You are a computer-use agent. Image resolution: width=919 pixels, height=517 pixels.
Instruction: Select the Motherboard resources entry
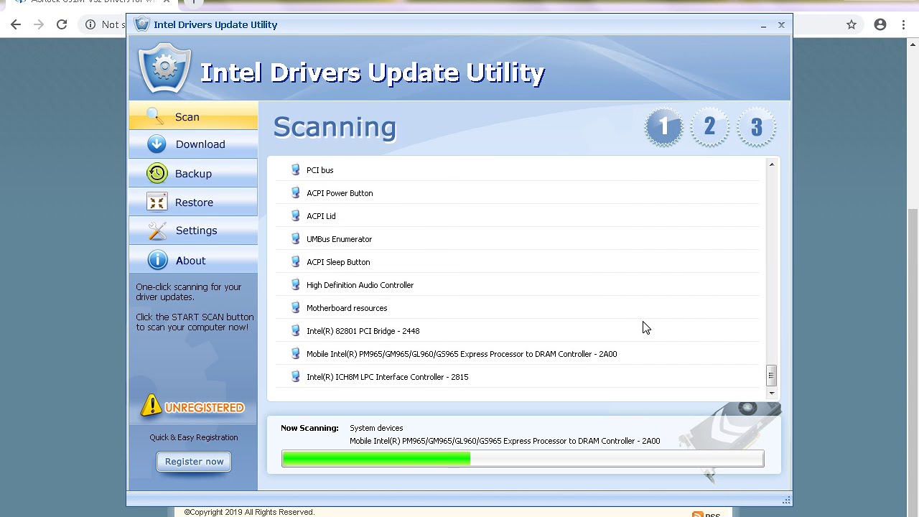click(x=518, y=308)
